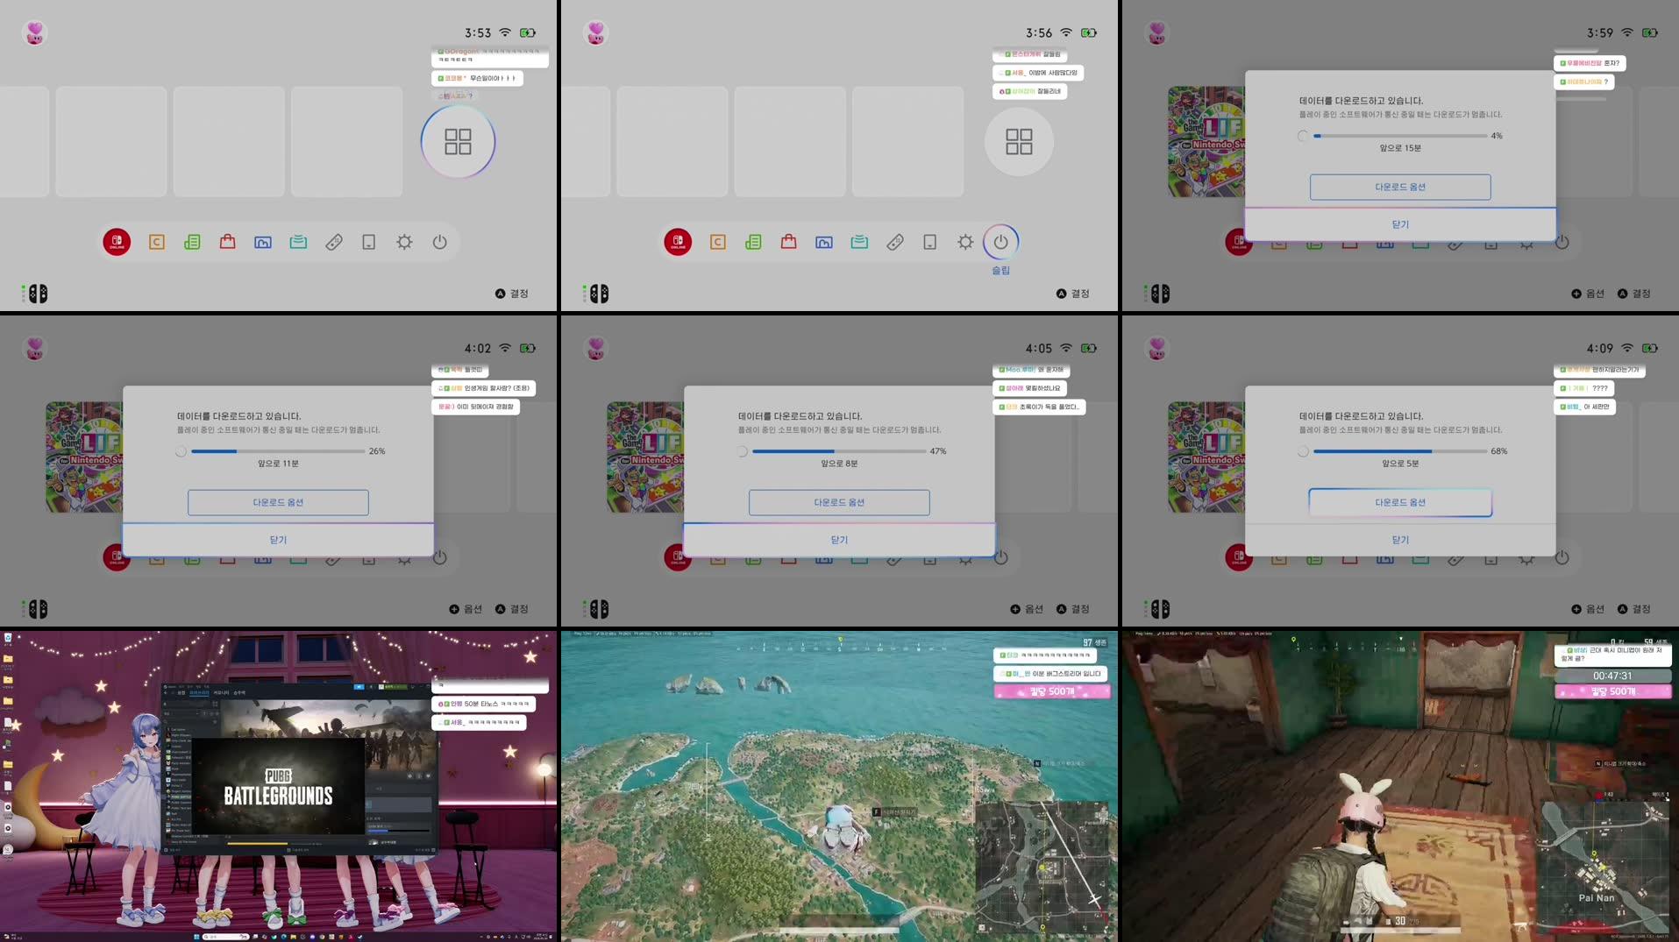The width and height of the screenshot is (1679, 942).
Task: Click stream timer 00:47:31
Action: click(x=1612, y=676)
